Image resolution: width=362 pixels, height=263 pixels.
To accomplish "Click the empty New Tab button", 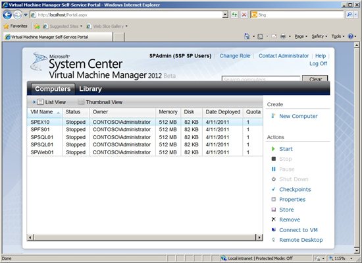I will tap(118, 37).
